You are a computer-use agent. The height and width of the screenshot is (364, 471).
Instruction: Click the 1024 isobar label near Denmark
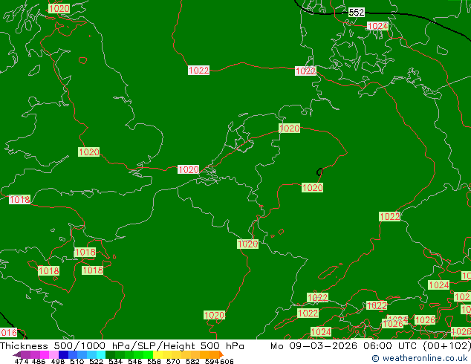pos(377,26)
